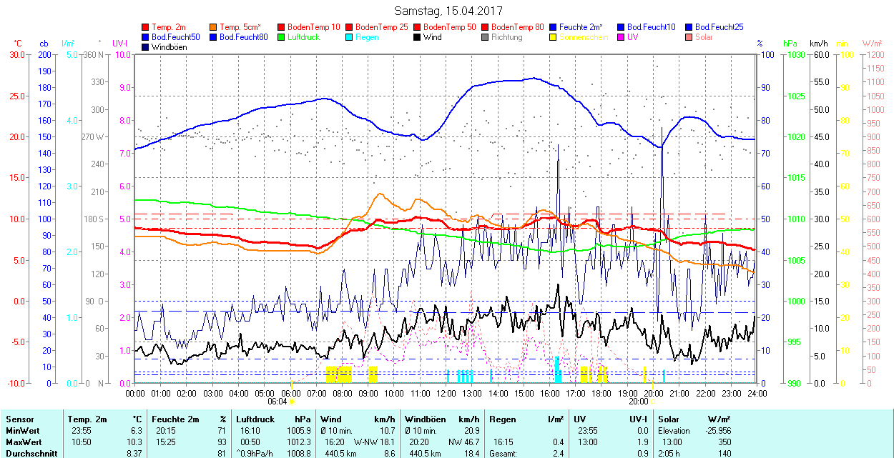Click the Sensor header in the table
The image size is (894, 458).
coord(19,419)
